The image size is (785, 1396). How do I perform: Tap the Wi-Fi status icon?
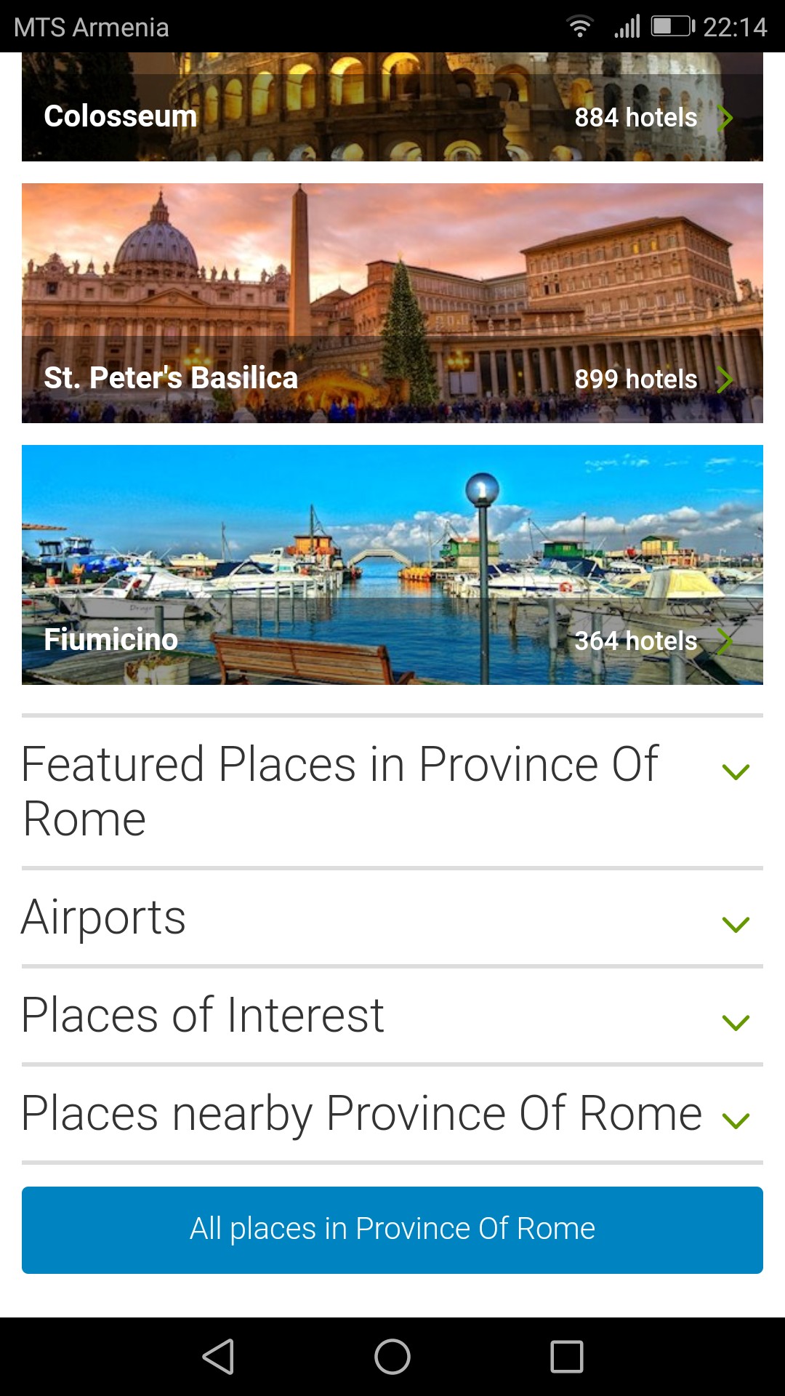(x=579, y=27)
